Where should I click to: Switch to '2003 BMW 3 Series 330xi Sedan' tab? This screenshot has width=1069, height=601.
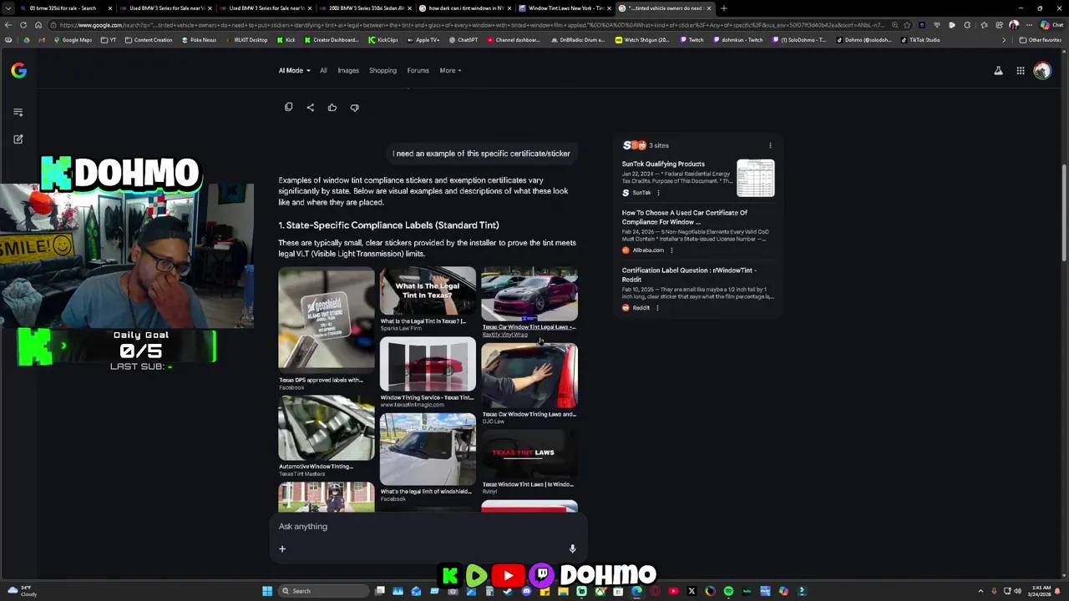pos(365,8)
